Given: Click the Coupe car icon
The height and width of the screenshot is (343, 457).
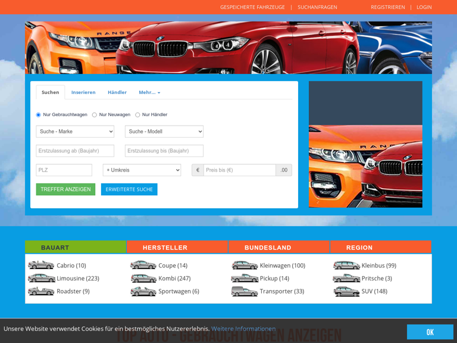Looking at the screenshot, I should coord(143,265).
